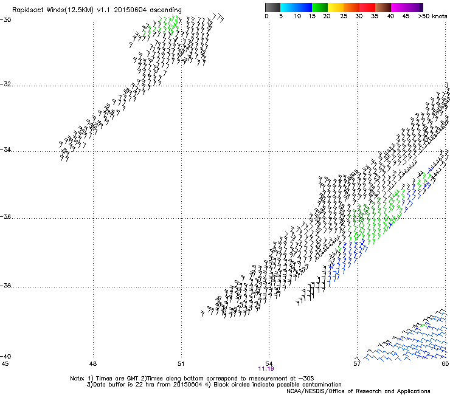Click the legend label '40'

390,16
